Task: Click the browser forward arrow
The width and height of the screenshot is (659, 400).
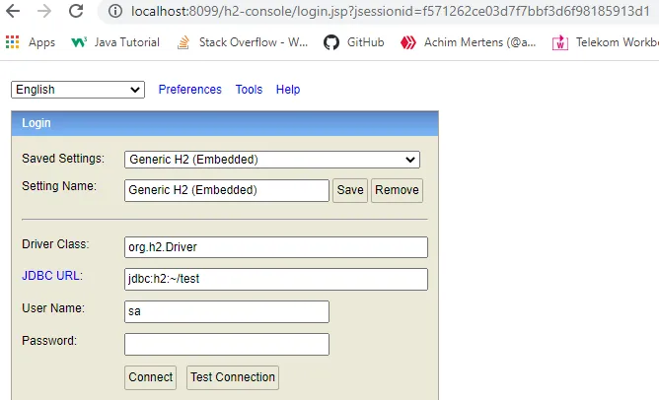Action: [x=44, y=11]
